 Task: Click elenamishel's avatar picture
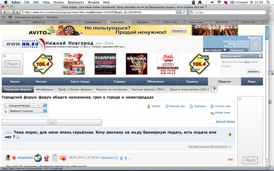(x=8, y=158)
